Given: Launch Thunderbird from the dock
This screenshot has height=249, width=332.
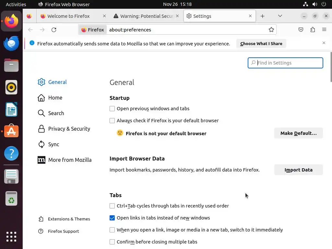Looking at the screenshot, I should coord(11,43).
